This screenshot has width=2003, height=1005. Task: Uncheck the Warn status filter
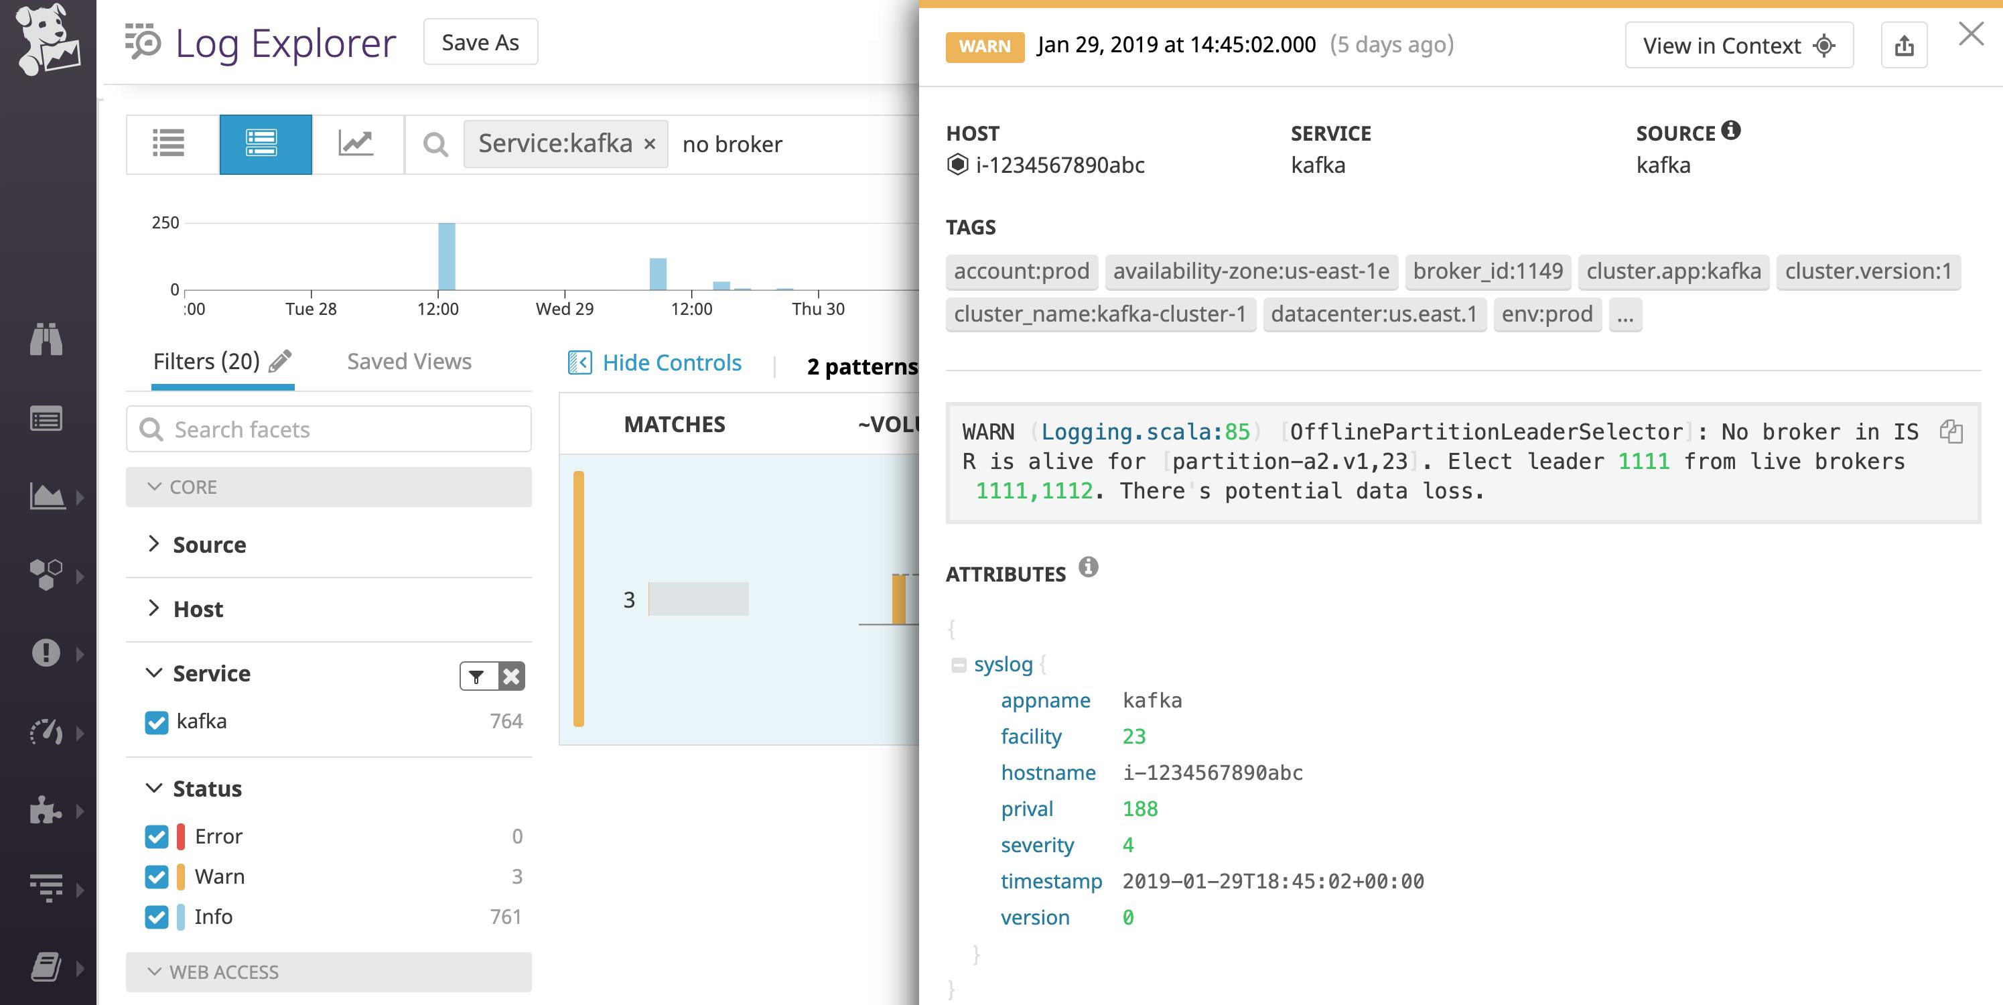tap(157, 876)
